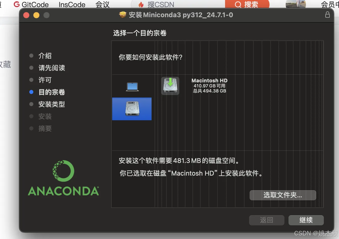Click the 总共 494.38 GB text

pos(209,91)
